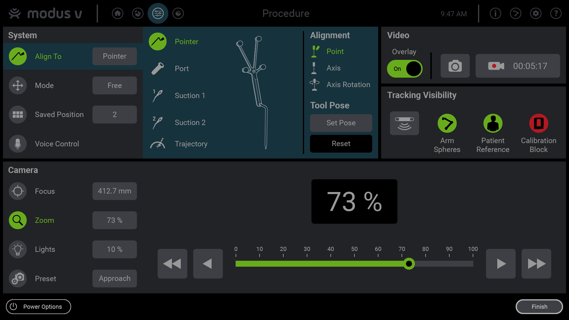The height and width of the screenshot is (320, 569).
Task: Choose the Trajectory tool icon
Action: tap(158, 144)
